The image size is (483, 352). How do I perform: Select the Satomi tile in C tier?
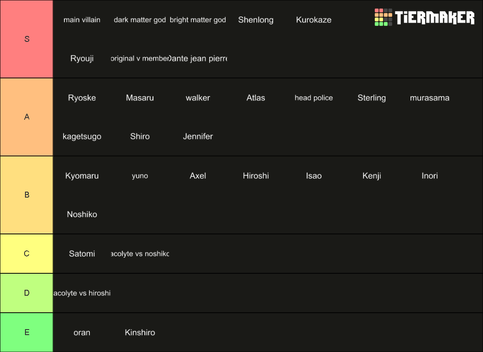pyautogui.click(x=82, y=253)
